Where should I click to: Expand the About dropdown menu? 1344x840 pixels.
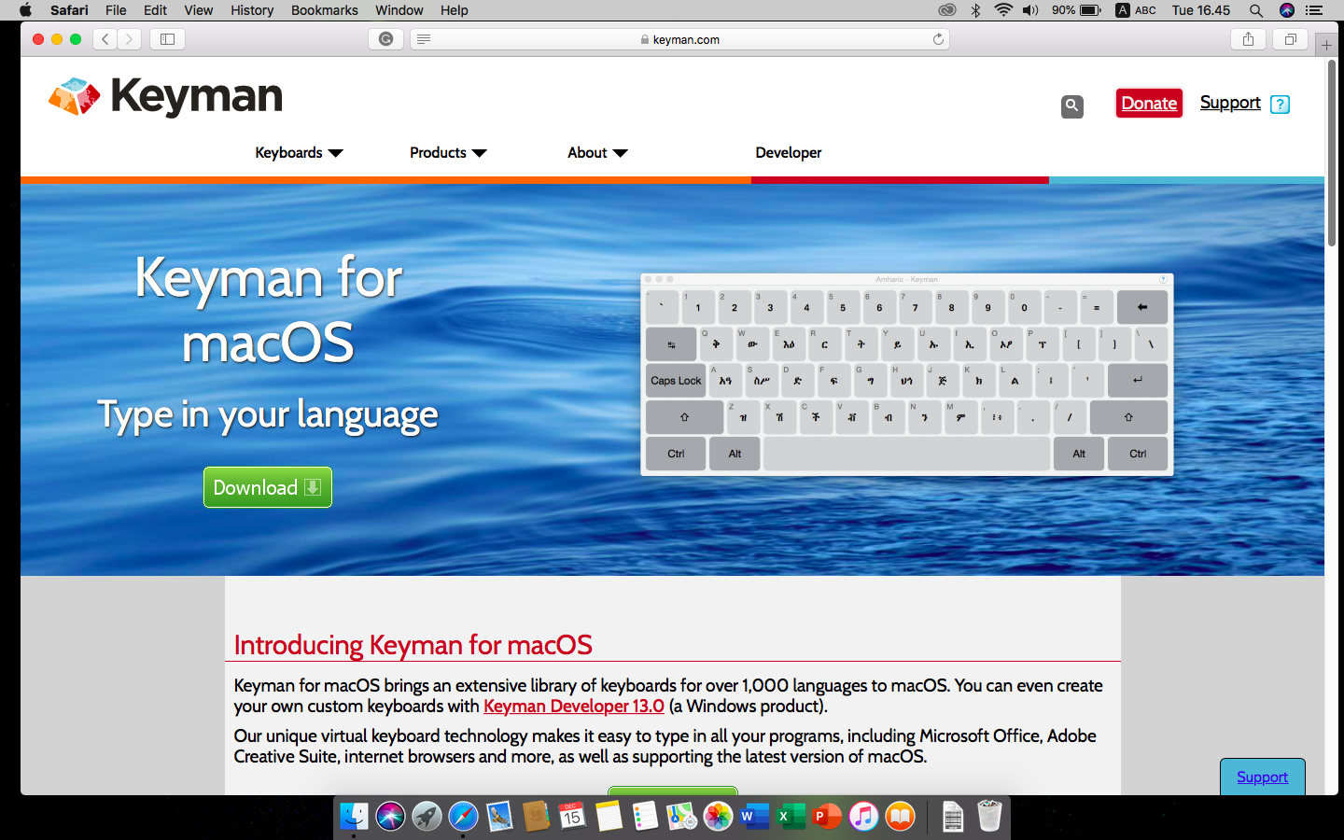(597, 153)
